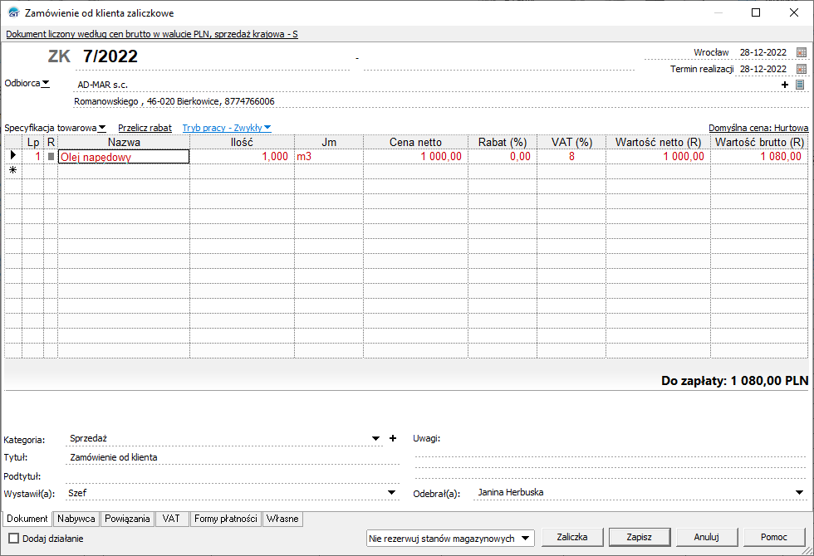The image size is (814, 556).
Task: Click row selector arrow for line 1
Action: tap(13, 155)
